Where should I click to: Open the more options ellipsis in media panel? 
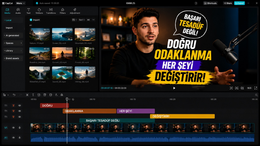pyautogui.click(x=93, y=20)
